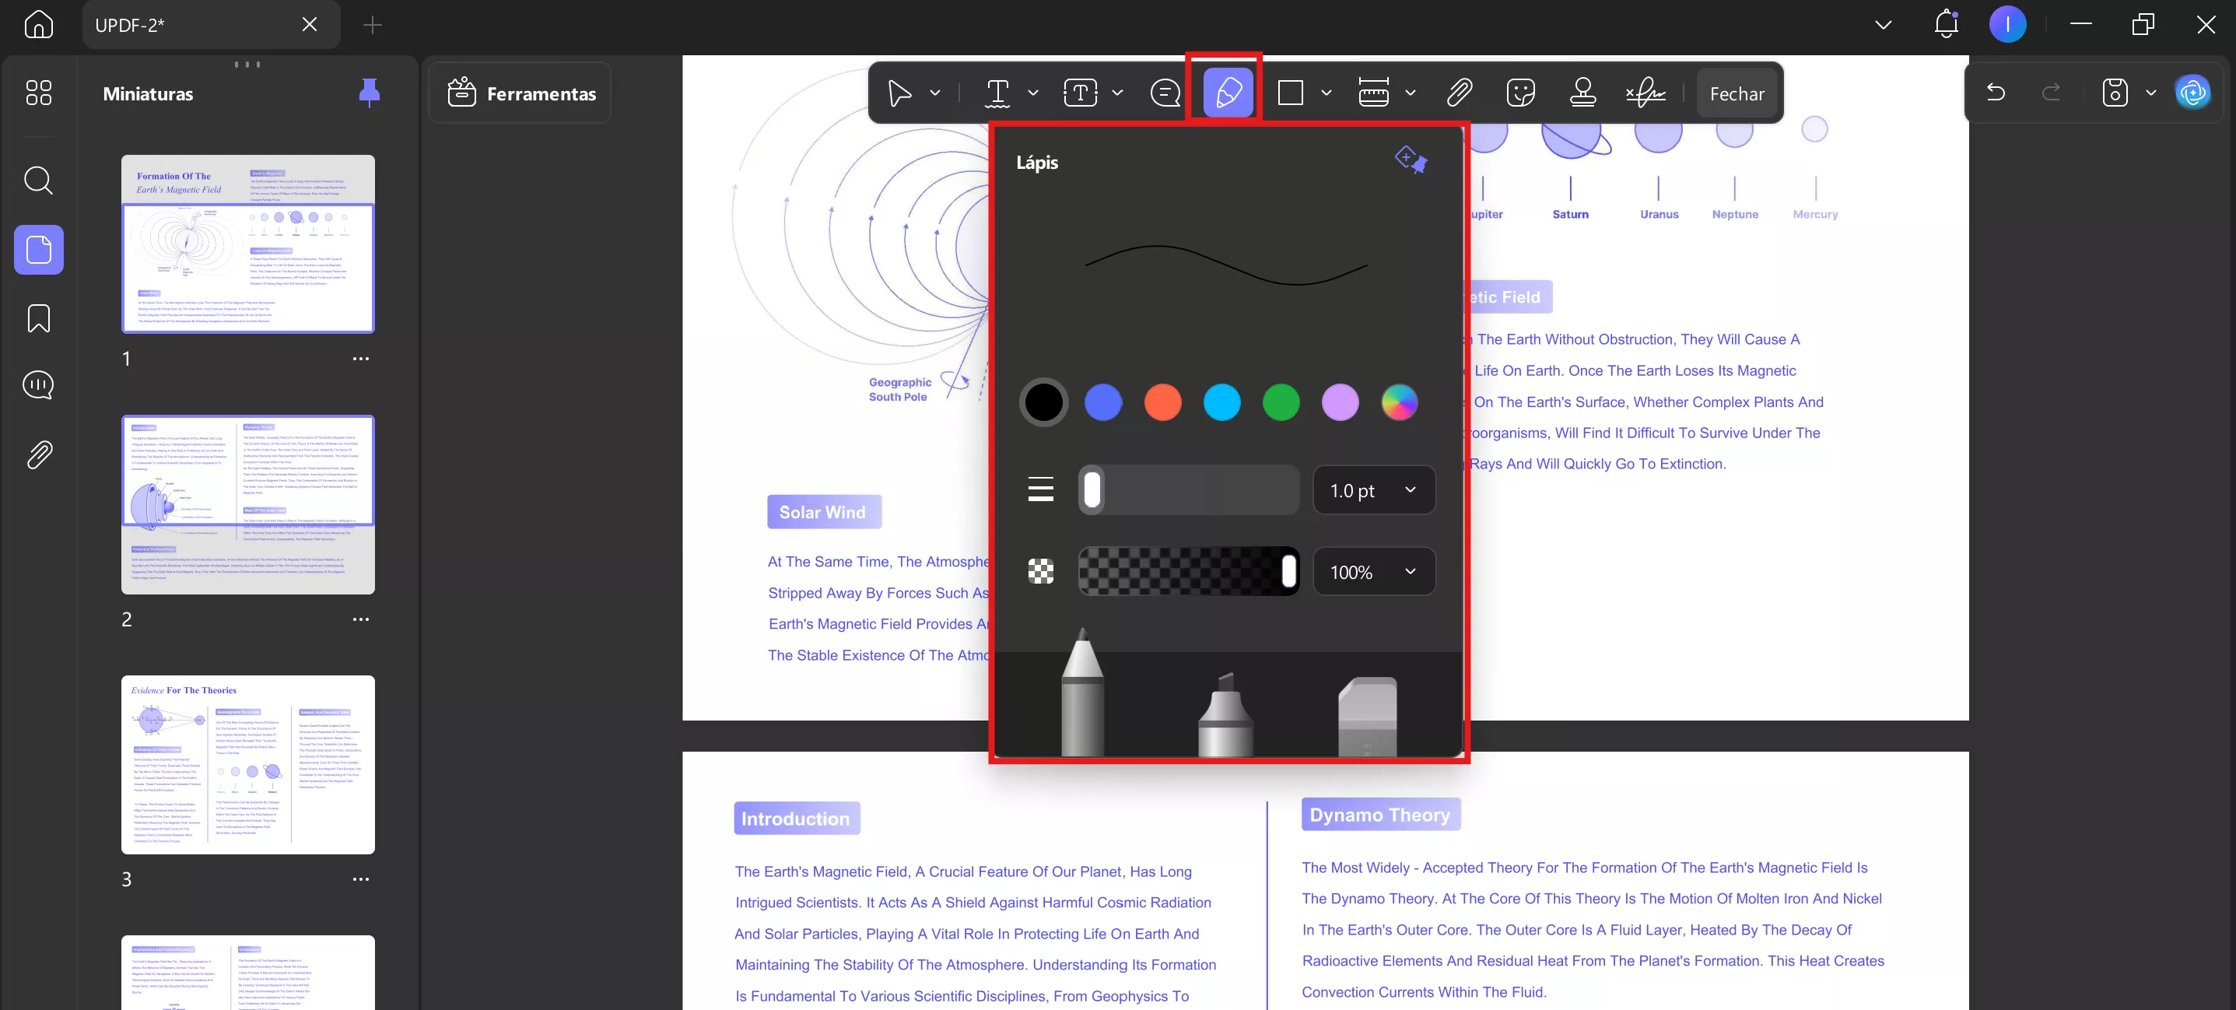Choose the comment note tool
The height and width of the screenshot is (1010, 2236).
click(1165, 93)
